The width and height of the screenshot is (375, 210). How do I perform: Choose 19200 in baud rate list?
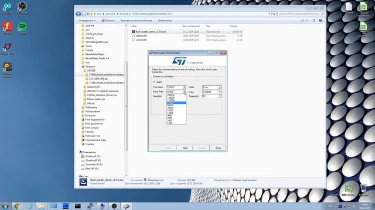(176, 110)
